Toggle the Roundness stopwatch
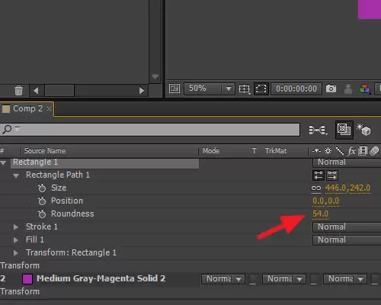Viewport: 381px width, 305px height. coord(42,213)
